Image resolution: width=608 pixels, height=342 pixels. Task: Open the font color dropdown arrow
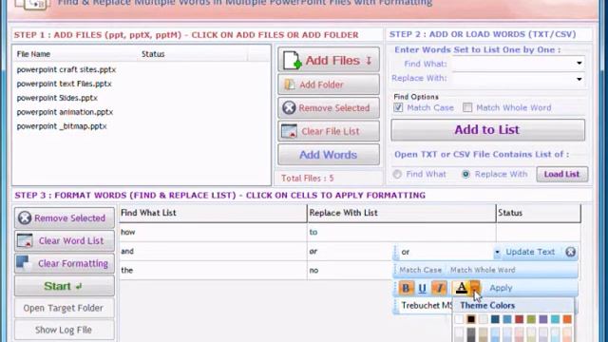click(x=475, y=288)
